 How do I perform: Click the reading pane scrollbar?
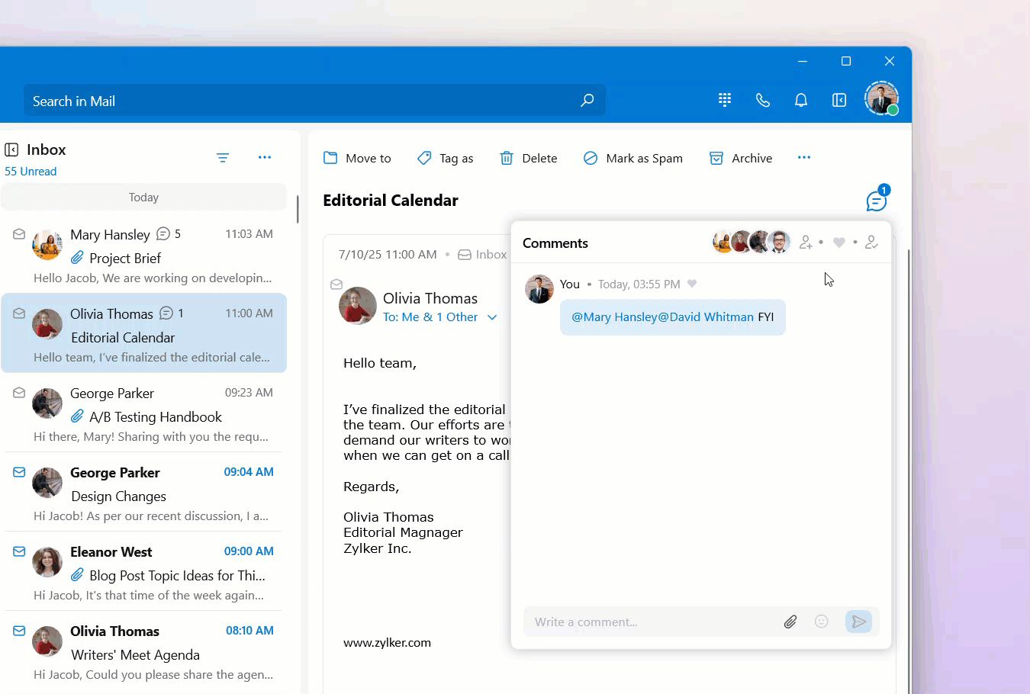[x=908, y=471]
